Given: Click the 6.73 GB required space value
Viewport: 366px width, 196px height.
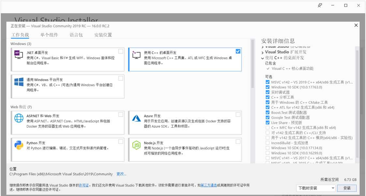Looking at the screenshot, I should (350, 180).
